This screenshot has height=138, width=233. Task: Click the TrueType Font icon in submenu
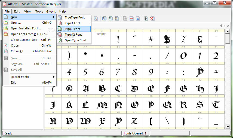[x=60, y=17]
